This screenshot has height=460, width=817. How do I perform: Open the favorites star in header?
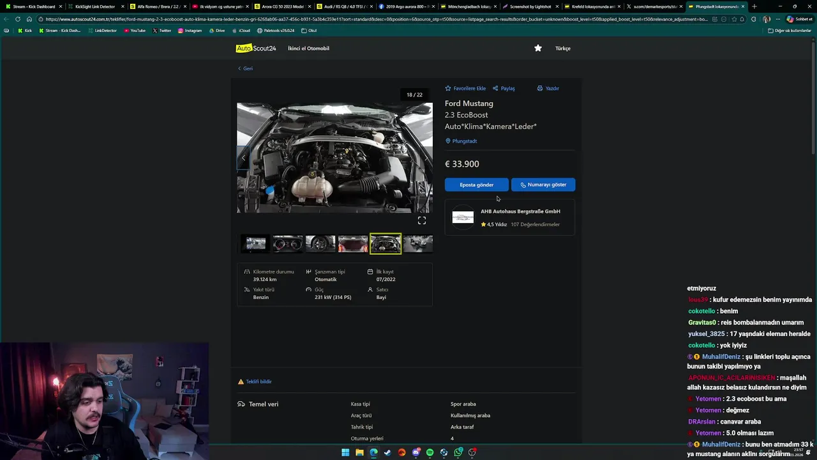[x=538, y=48]
